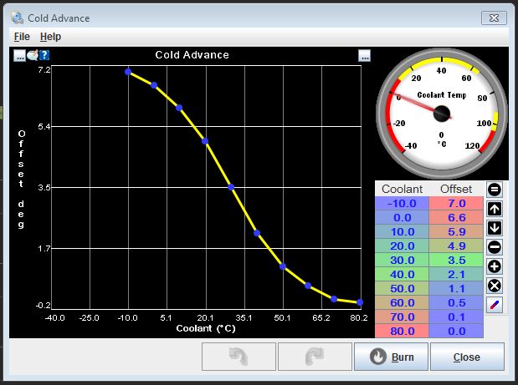Click the blue question mark help icon

point(44,55)
